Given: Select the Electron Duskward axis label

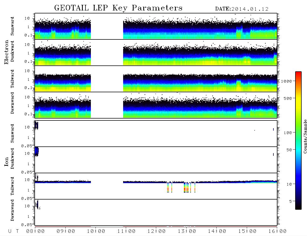Looking at the screenshot, I should pos(12,51).
